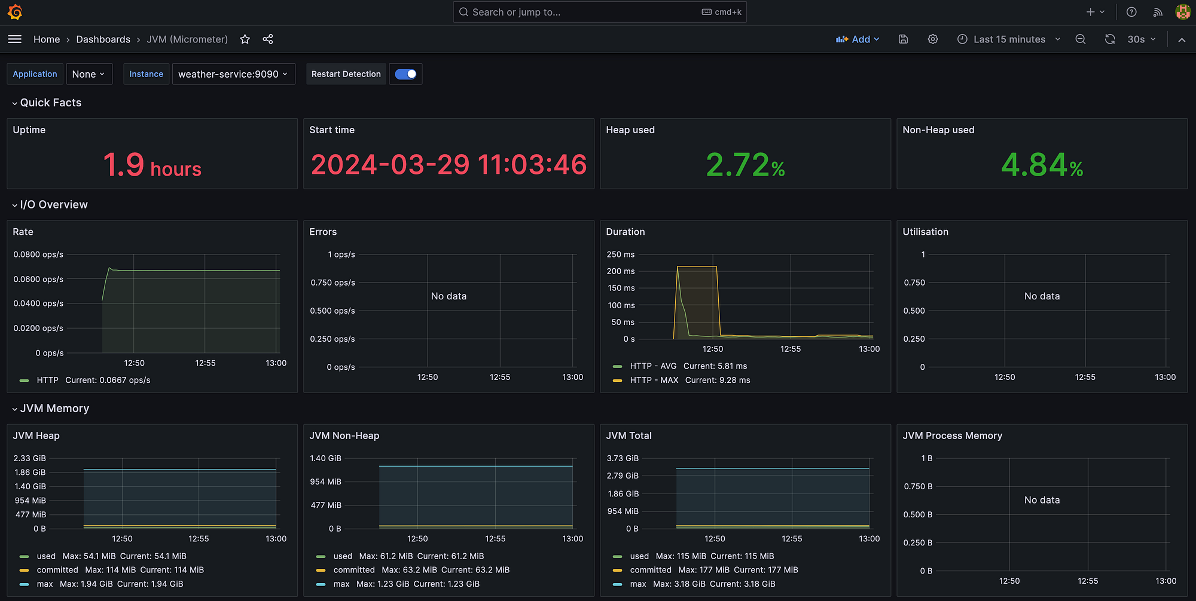The image size is (1196, 601).
Task: Open the Grafana home logo
Action: point(15,12)
